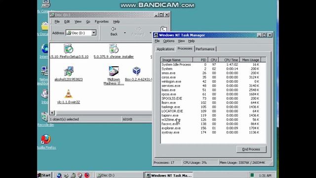Open Task Manager File menu
Viewport: 316px width, 178px height.
pyautogui.click(x=157, y=41)
